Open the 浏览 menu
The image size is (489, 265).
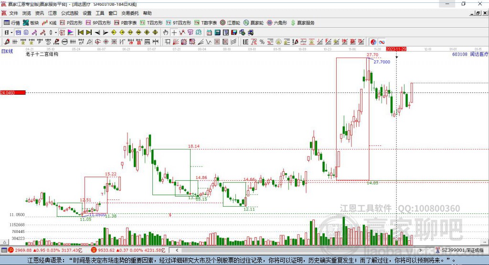(x=27, y=13)
